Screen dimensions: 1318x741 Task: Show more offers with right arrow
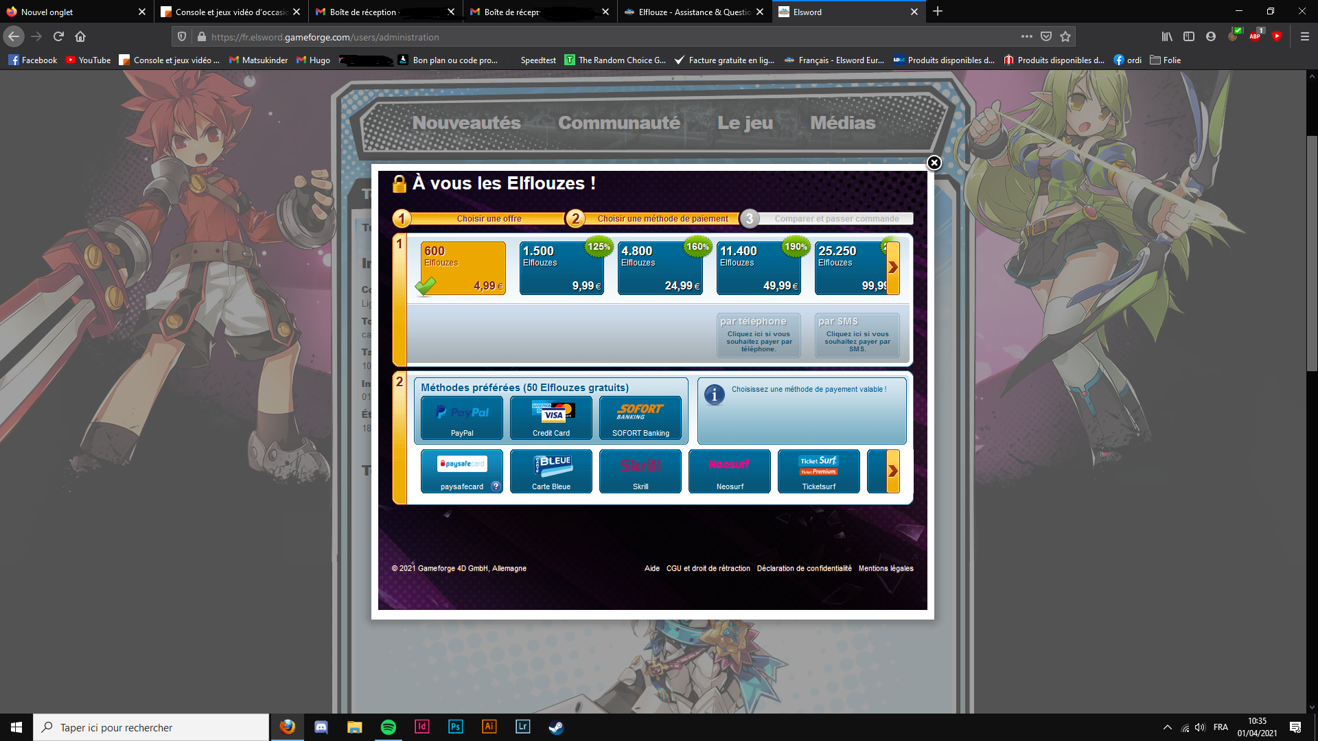point(892,268)
